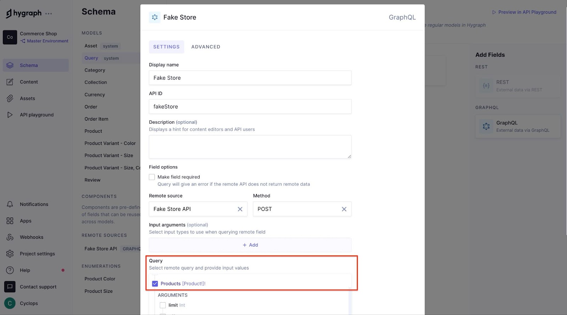Click the Assets paperclip icon

10,99
